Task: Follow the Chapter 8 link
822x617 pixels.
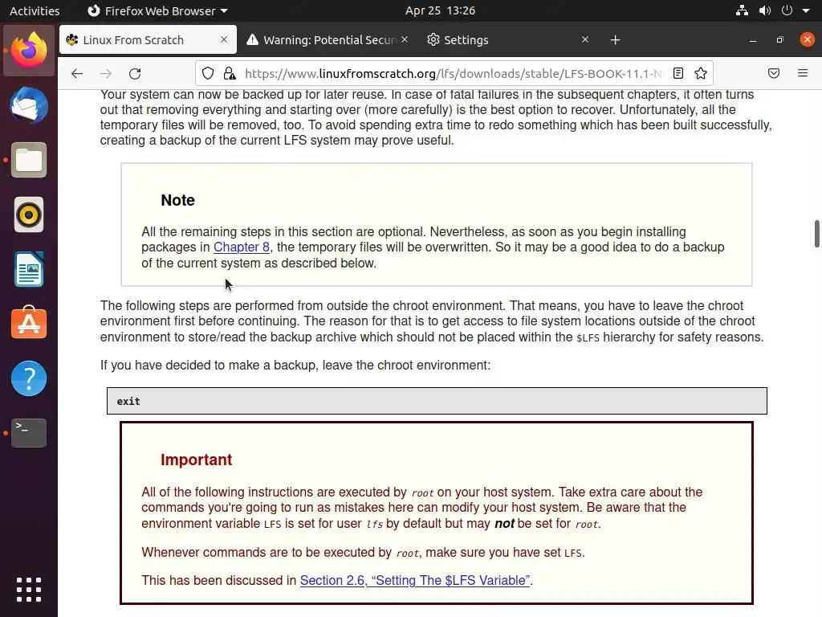Action: (242, 247)
